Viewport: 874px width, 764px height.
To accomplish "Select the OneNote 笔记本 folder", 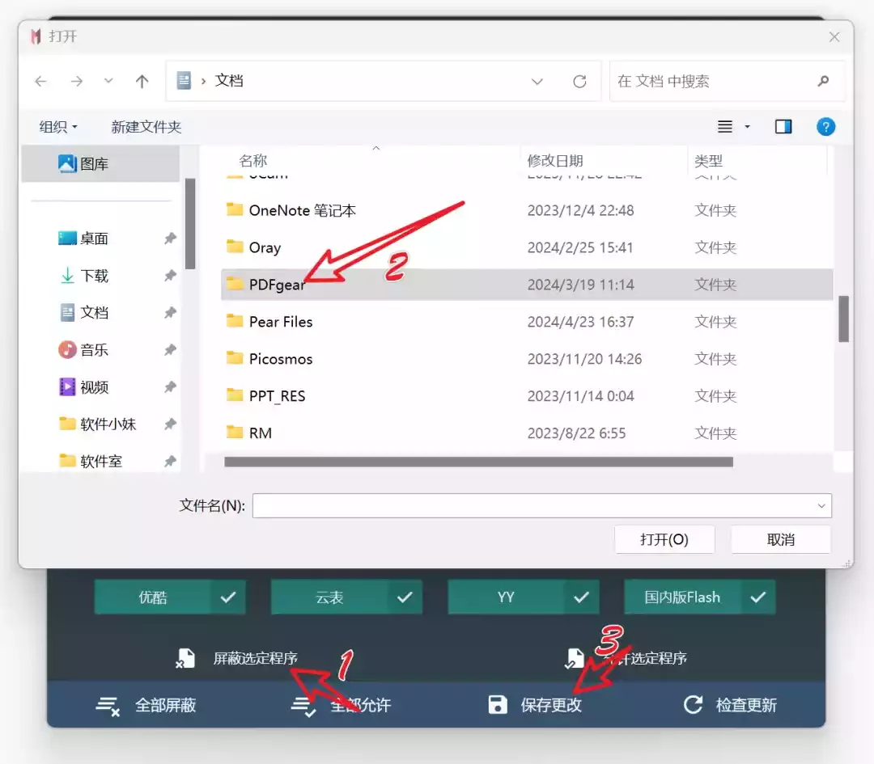I will [x=527, y=210].
